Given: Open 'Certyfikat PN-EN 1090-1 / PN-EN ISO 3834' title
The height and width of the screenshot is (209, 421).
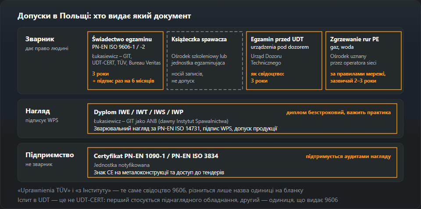Looking at the screenshot, I should coord(156,156).
